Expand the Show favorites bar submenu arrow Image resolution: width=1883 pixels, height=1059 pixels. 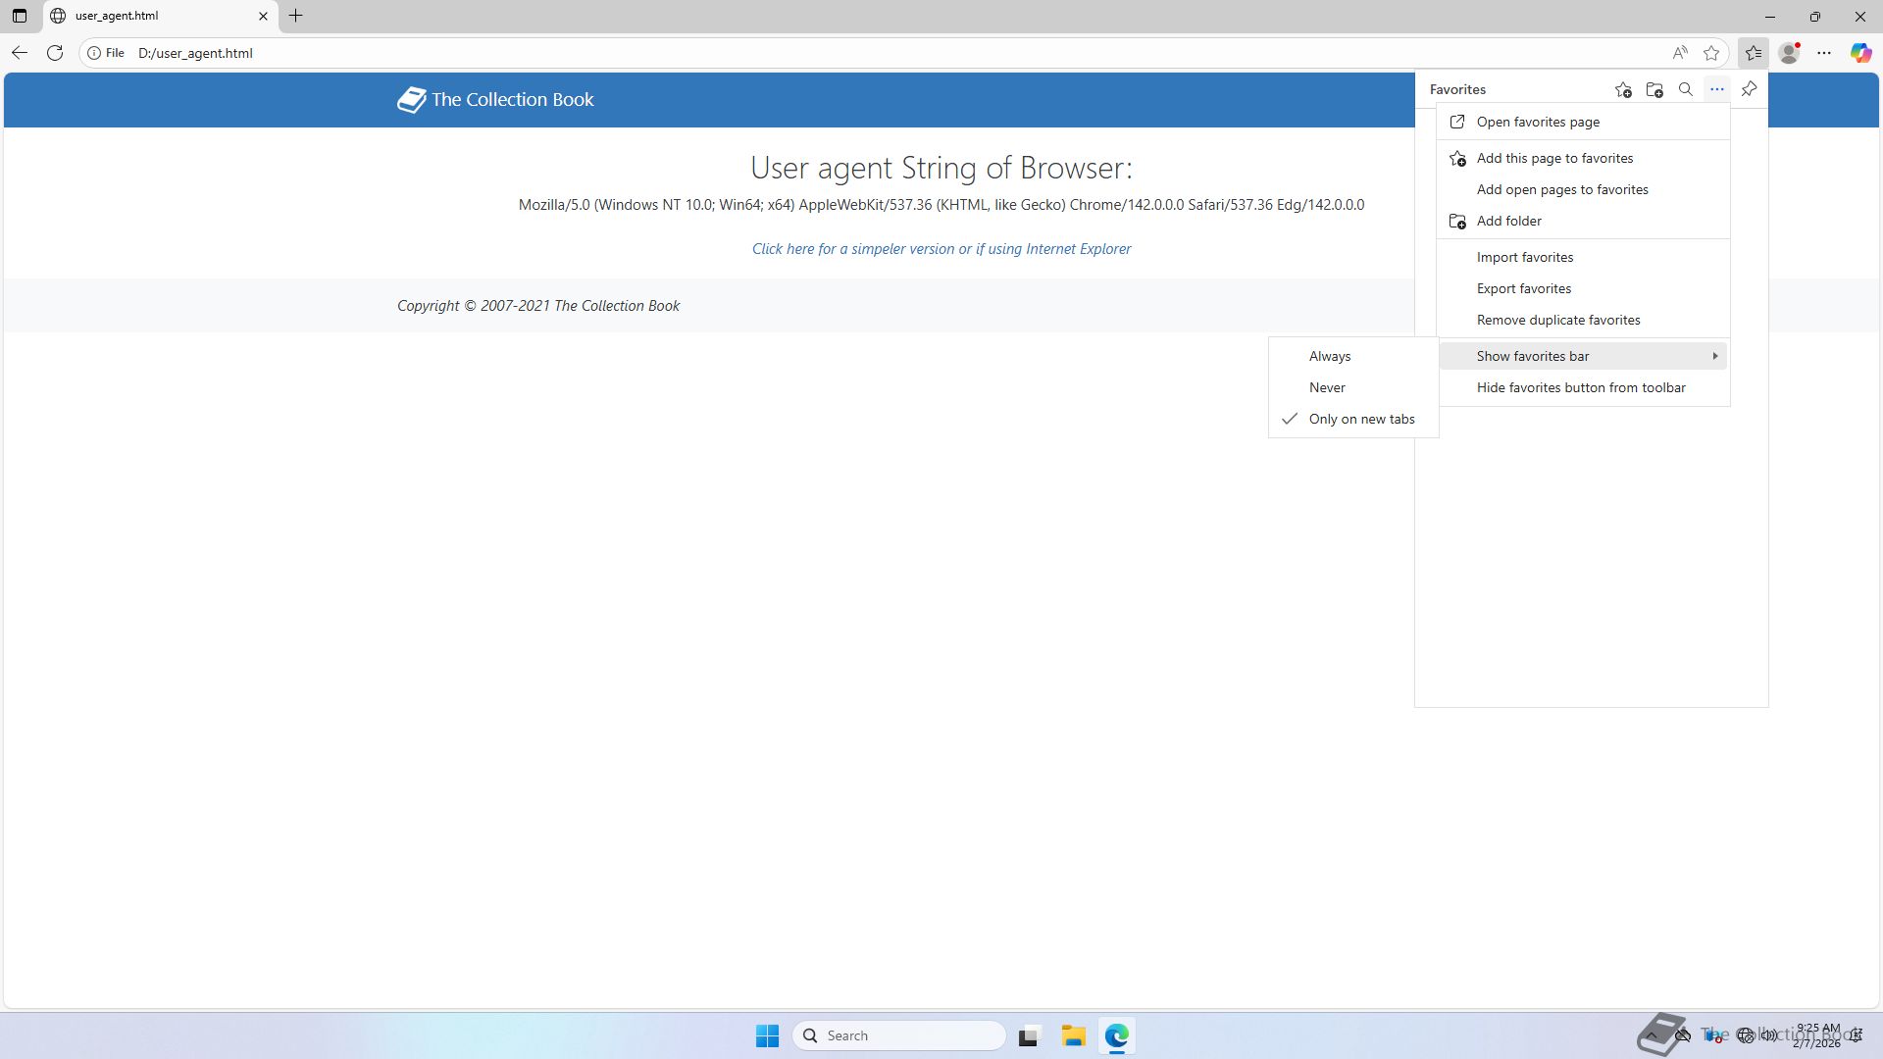point(1714,356)
